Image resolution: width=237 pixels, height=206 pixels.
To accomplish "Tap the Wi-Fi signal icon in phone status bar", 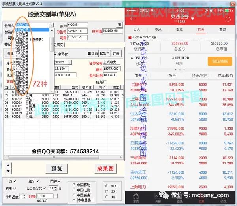I will coord(152,11).
